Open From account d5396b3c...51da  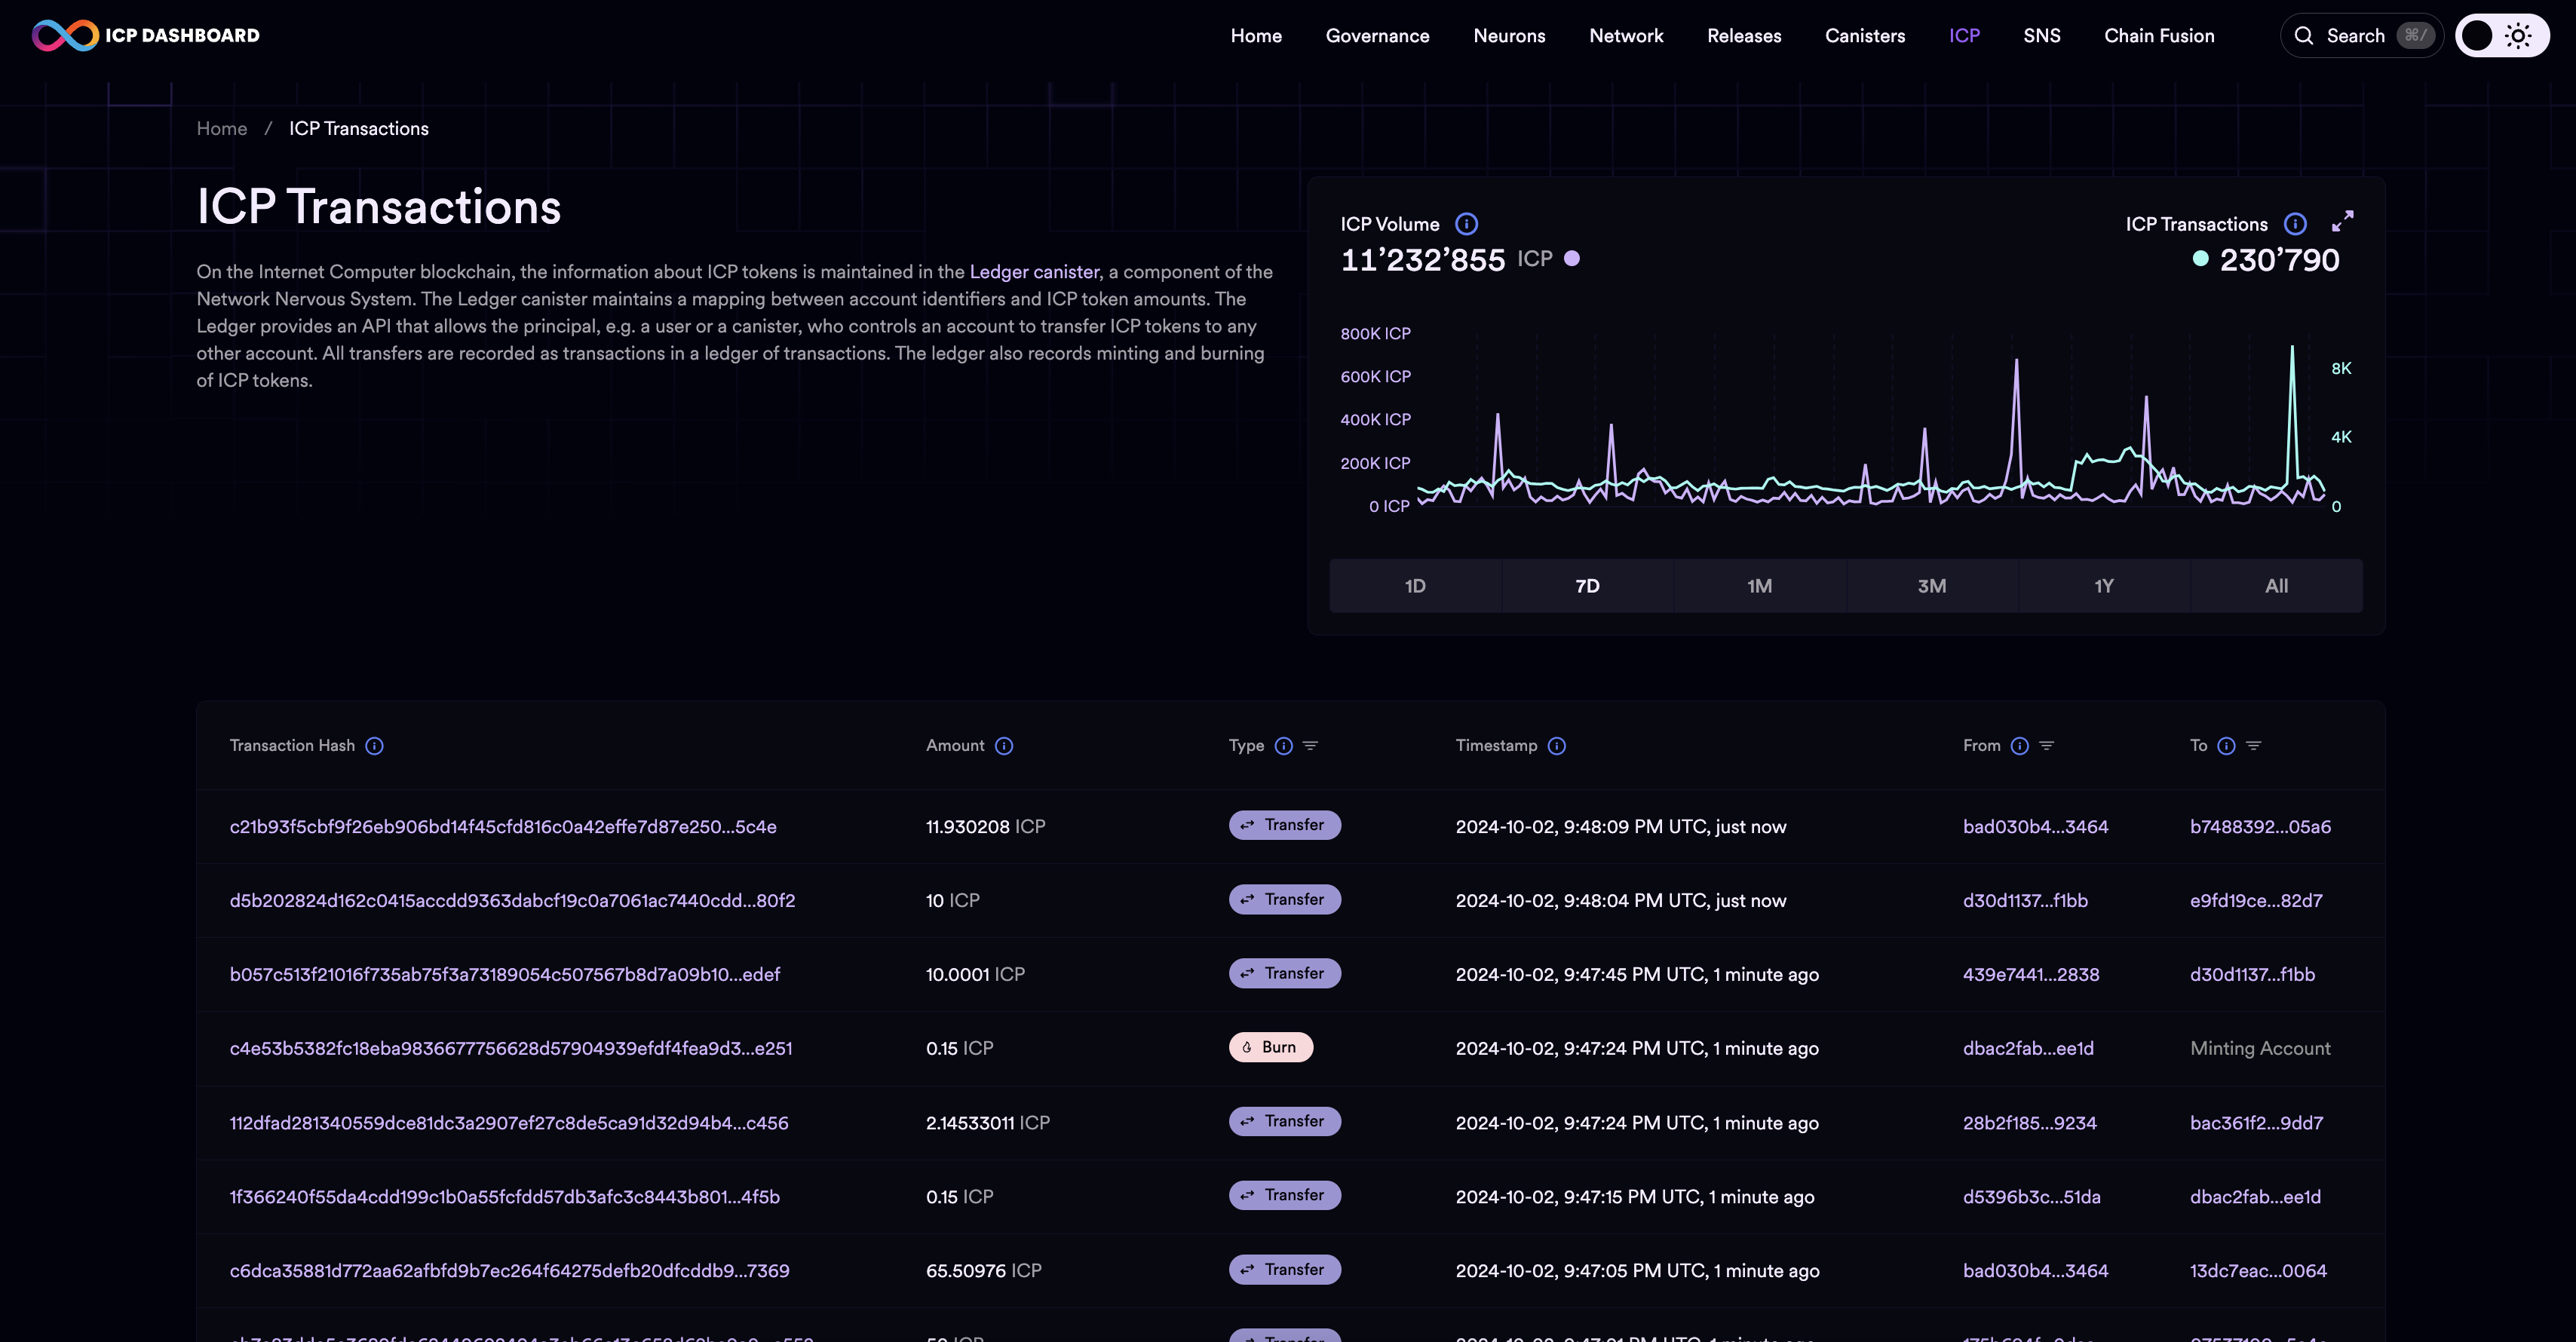2031,1197
